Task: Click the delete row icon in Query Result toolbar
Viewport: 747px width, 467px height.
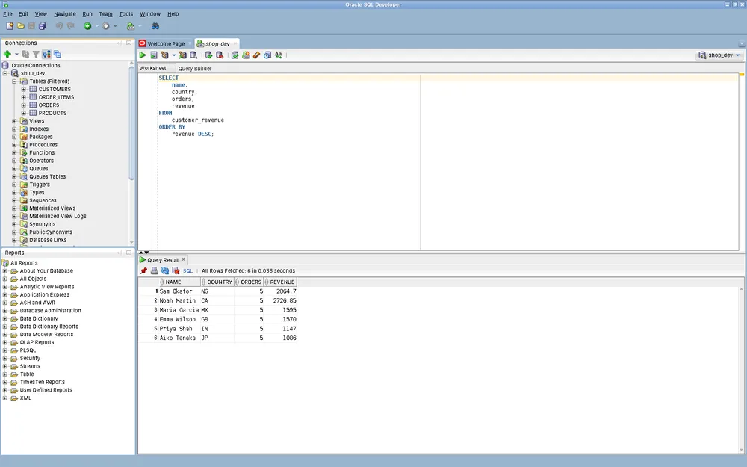Action: pos(176,270)
